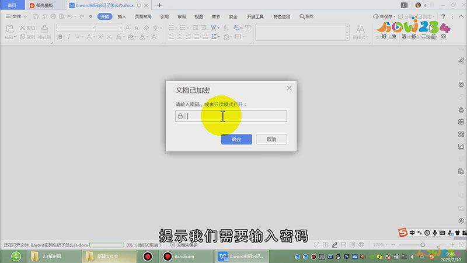Select the 引用 ribbon tab
Screen dimensions: 467x263
tap(165, 16)
